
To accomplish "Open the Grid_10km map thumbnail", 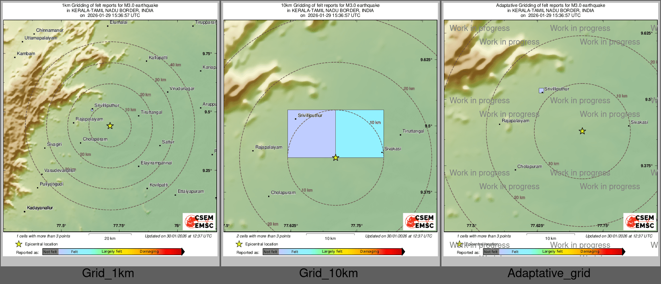I will click(x=330, y=129).
